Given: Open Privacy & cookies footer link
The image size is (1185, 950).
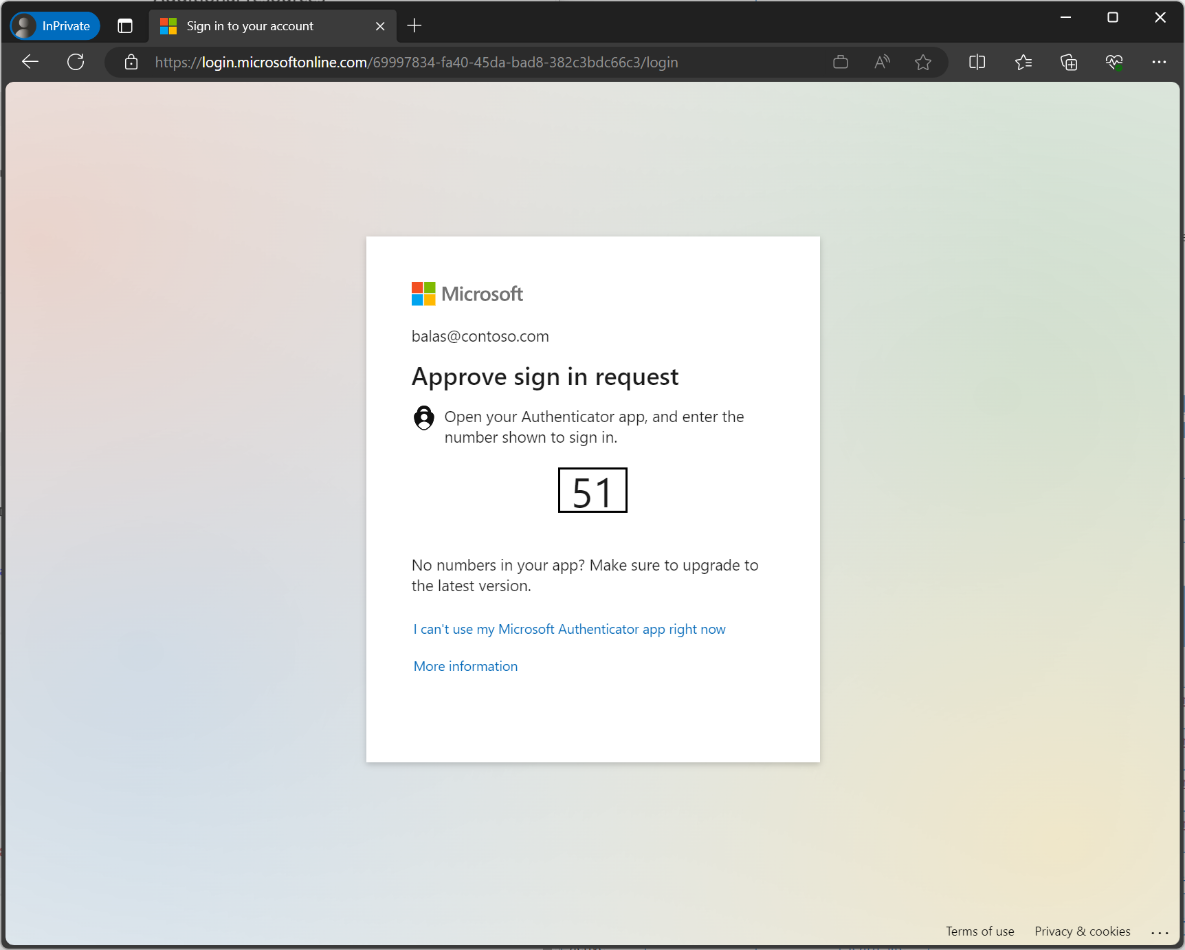Looking at the screenshot, I should pyautogui.click(x=1082, y=931).
